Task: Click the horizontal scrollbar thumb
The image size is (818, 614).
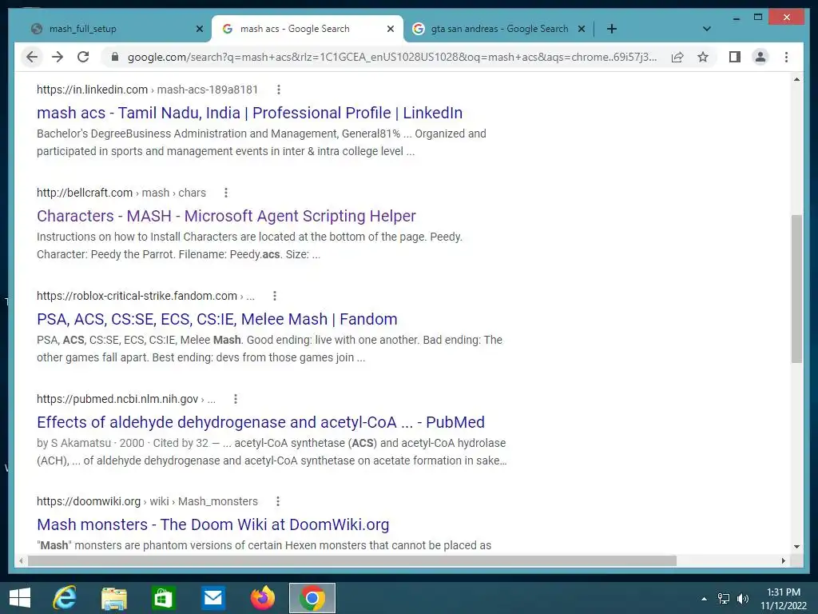Action: (x=352, y=560)
